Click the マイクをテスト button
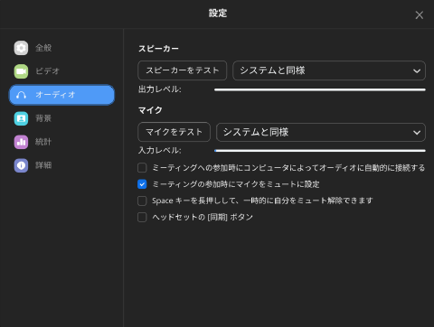Viewport: 434px width, 327px height. [x=174, y=132]
